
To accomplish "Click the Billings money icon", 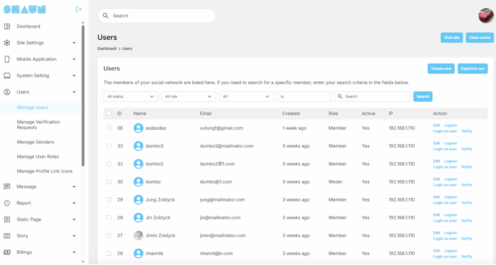I will coord(7,252).
